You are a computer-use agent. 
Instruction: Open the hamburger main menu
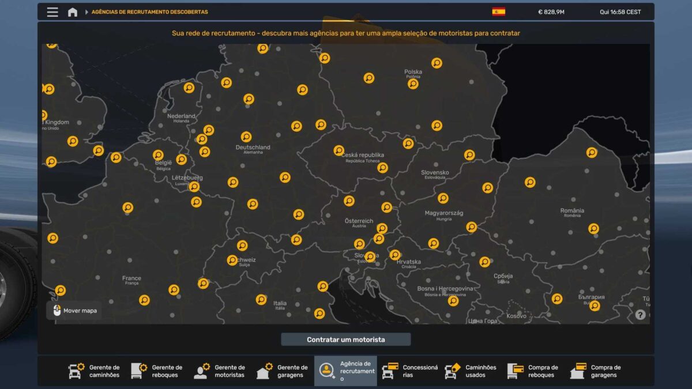coord(52,12)
